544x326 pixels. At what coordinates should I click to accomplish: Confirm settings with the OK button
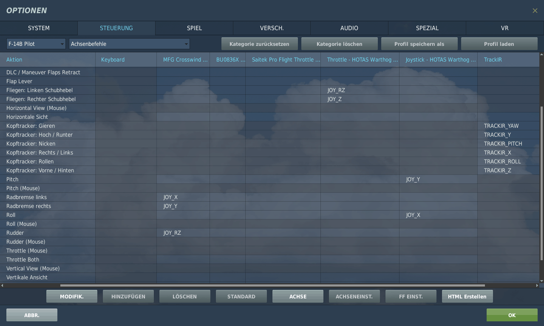[x=512, y=315]
